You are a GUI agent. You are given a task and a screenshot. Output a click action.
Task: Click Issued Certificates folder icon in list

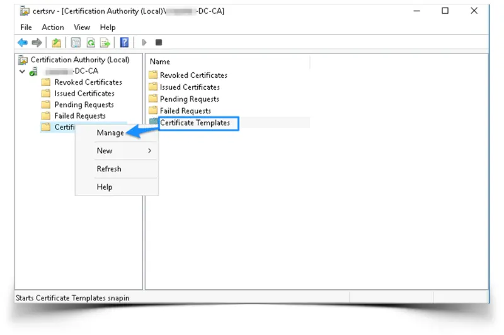153,87
